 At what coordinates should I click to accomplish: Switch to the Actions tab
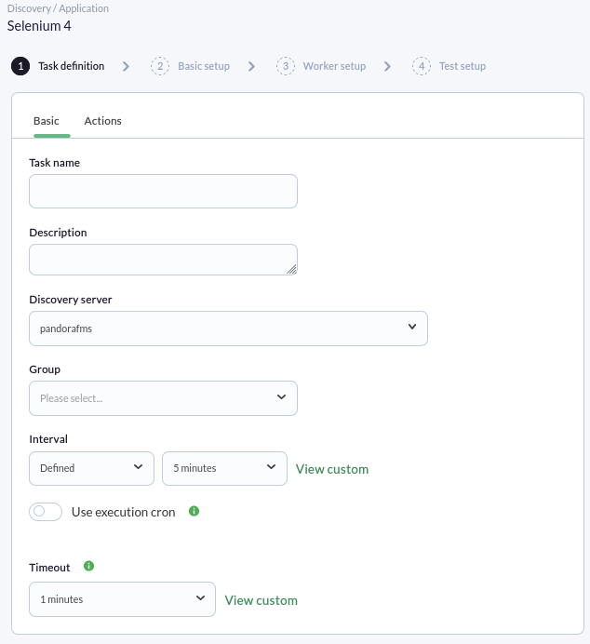click(102, 121)
